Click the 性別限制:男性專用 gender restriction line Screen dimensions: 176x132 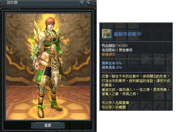pyautogui.click(x=117, y=50)
